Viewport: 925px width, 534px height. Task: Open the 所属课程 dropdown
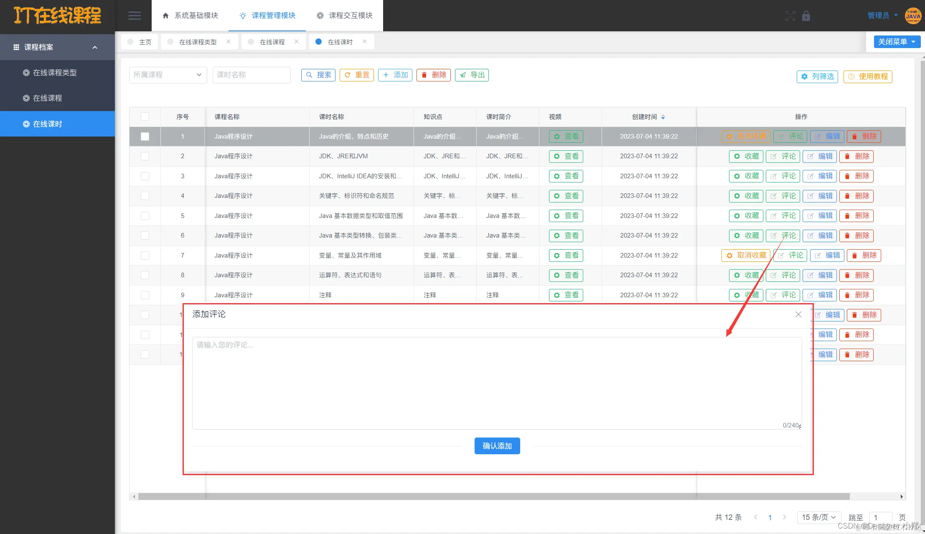tap(168, 75)
